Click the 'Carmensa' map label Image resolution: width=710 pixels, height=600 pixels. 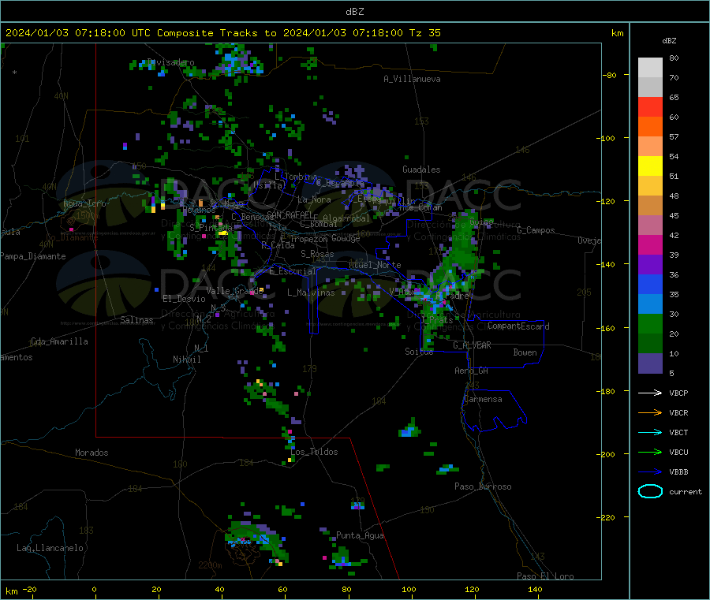click(x=483, y=399)
